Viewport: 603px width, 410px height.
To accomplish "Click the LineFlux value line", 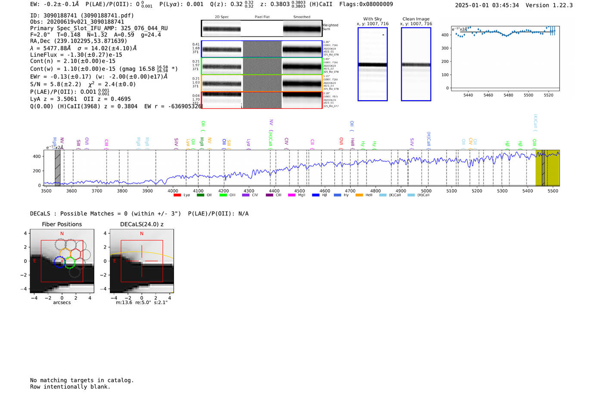I will (x=76, y=55).
